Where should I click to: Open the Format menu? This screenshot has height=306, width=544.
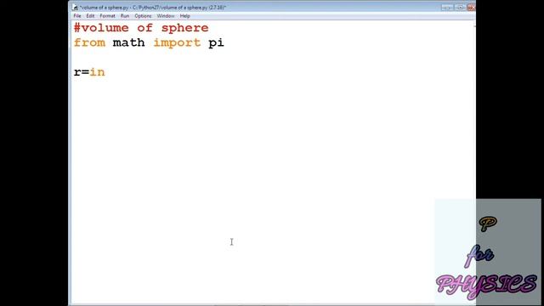click(107, 16)
